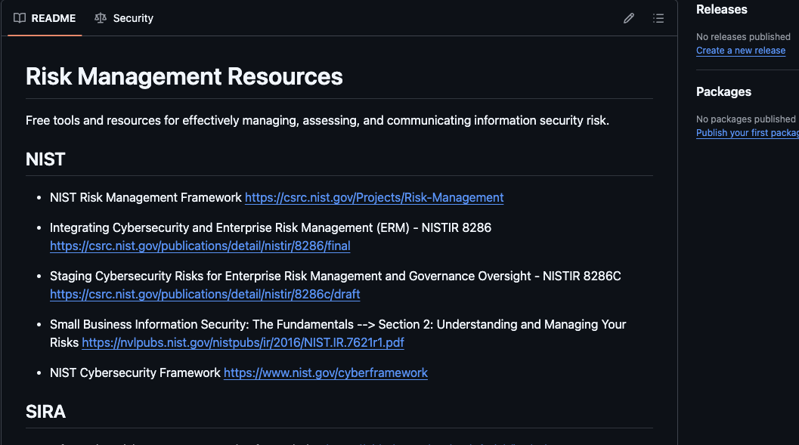This screenshot has height=445, width=799.
Task: Open the NIST.IR.7621r1.pdf link
Action: point(243,342)
